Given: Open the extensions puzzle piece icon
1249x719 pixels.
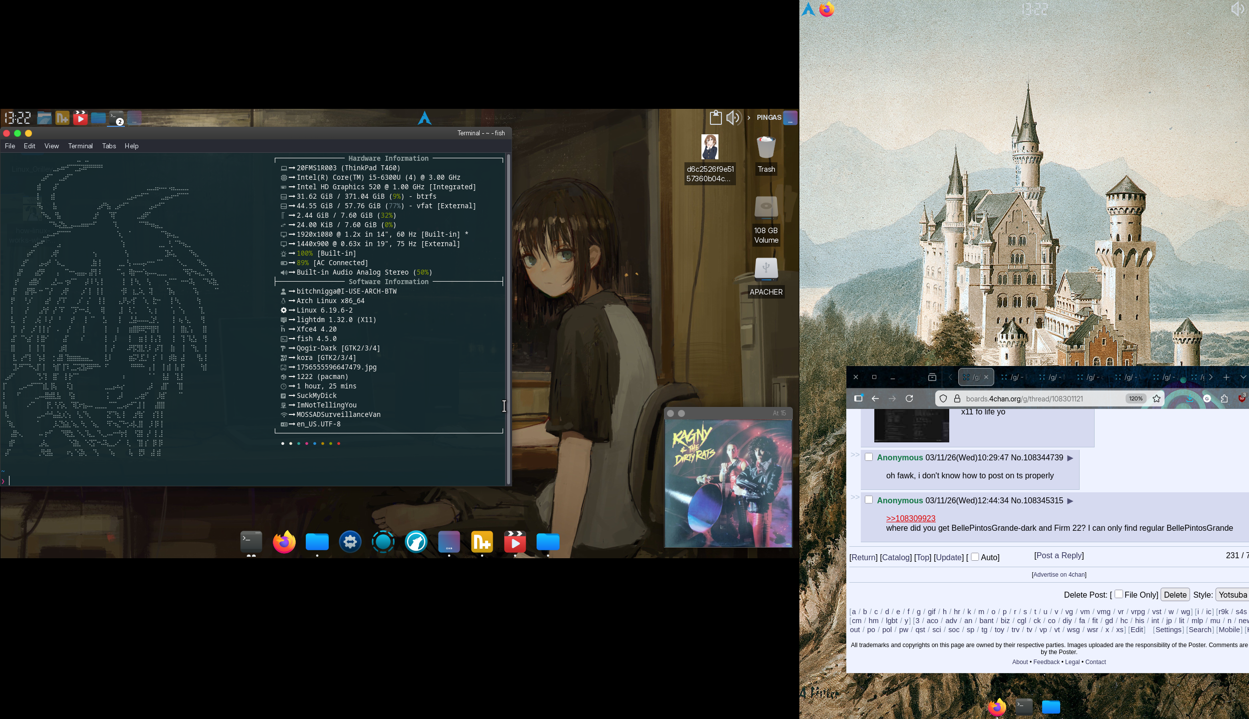Looking at the screenshot, I should click(1224, 398).
